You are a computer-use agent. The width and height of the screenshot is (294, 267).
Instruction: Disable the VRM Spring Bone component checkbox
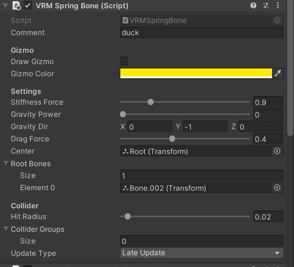28,6
